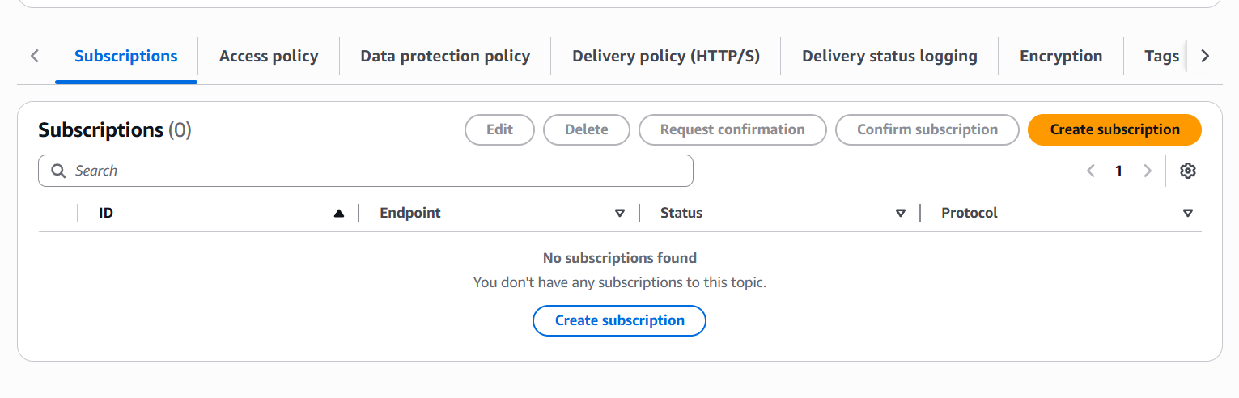1239x398 pixels.
Task: Open table preferences gear icon
Action: 1187,171
